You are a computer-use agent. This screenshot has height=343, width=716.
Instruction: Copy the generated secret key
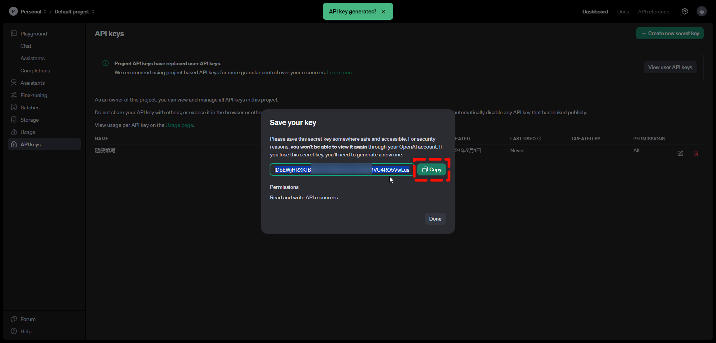pyautogui.click(x=431, y=169)
